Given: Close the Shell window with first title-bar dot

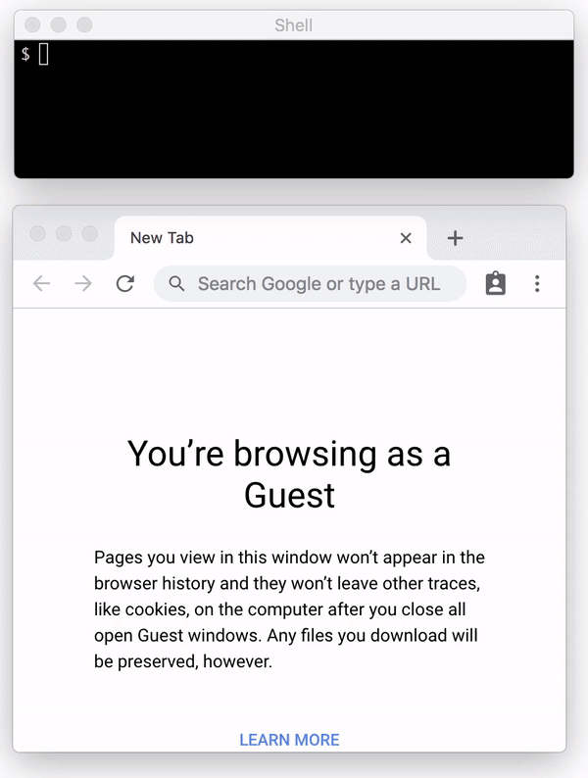Looking at the screenshot, I should click(32, 24).
